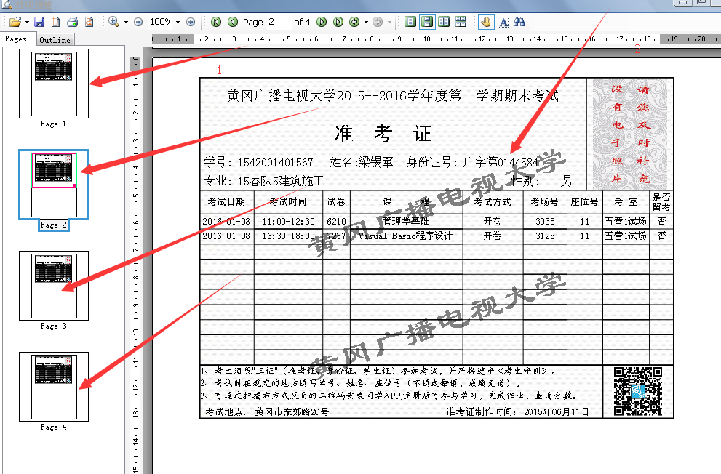Click the 考试日期 column header

point(226,201)
